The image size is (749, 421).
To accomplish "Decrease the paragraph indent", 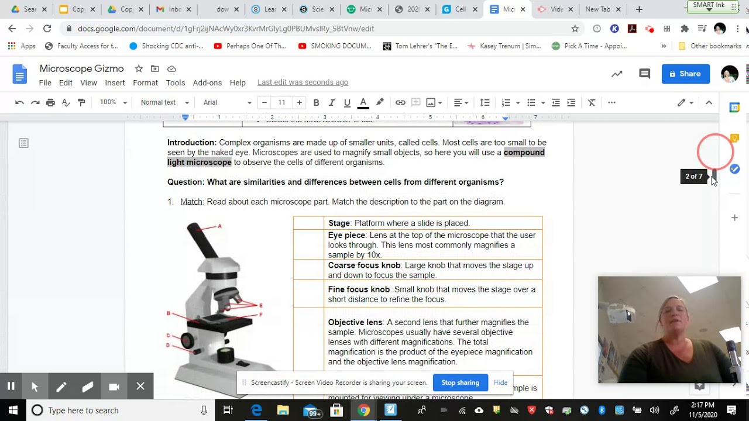I will pyautogui.click(x=556, y=102).
